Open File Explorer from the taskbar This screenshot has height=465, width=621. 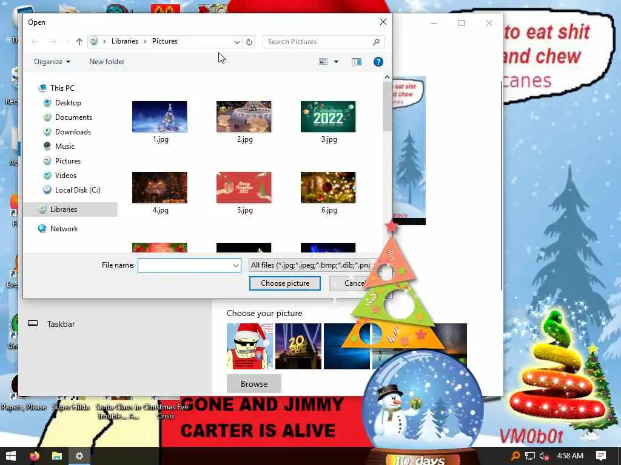(57, 456)
